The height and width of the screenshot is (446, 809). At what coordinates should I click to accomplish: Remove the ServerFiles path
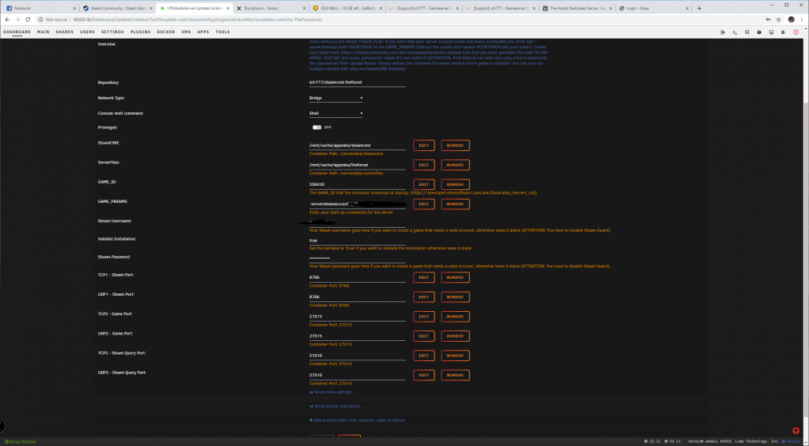pos(455,166)
